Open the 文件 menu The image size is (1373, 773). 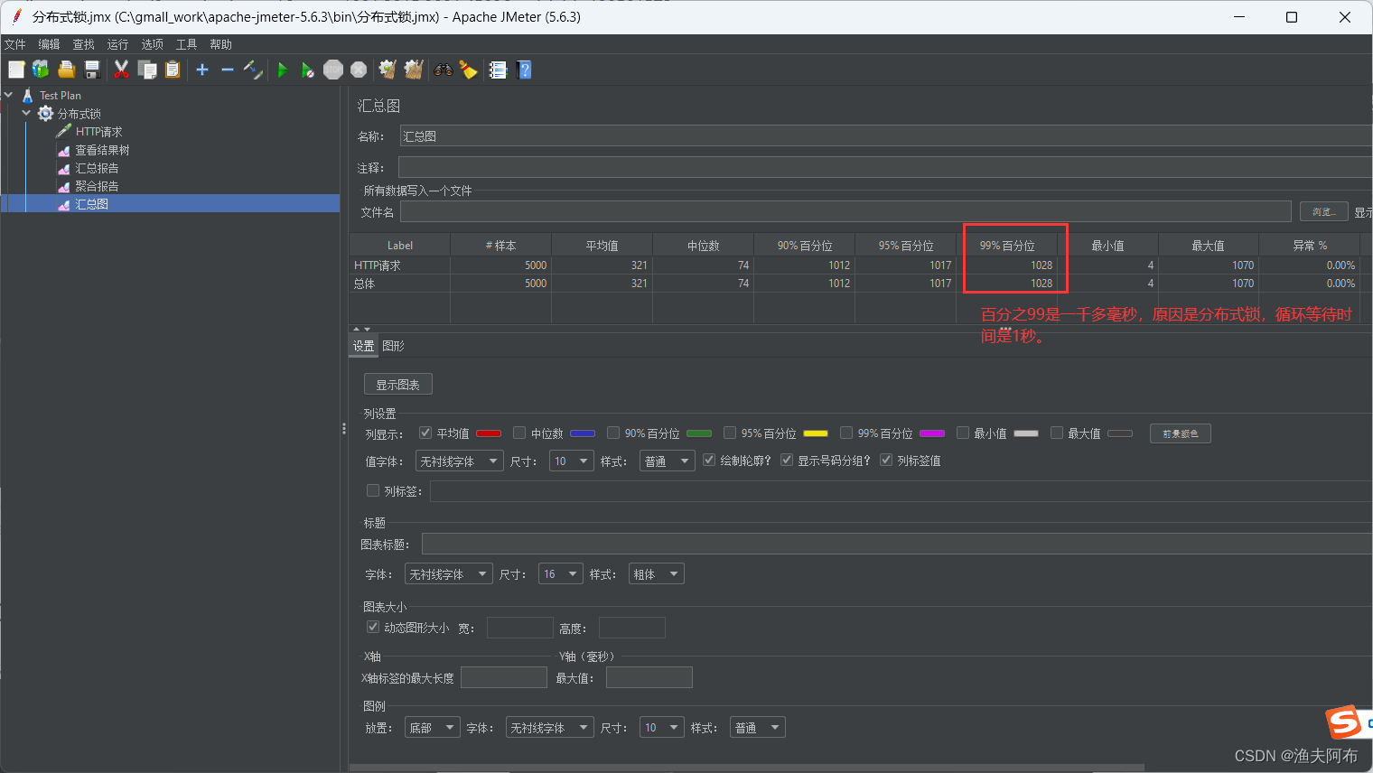tap(15, 44)
